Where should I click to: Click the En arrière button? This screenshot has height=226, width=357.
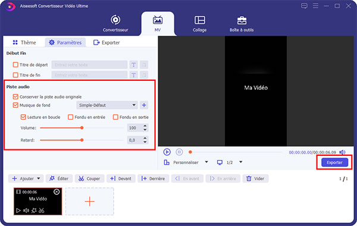point(223,178)
